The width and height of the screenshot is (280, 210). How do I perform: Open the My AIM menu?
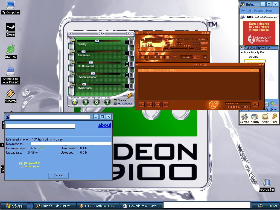(246, 11)
